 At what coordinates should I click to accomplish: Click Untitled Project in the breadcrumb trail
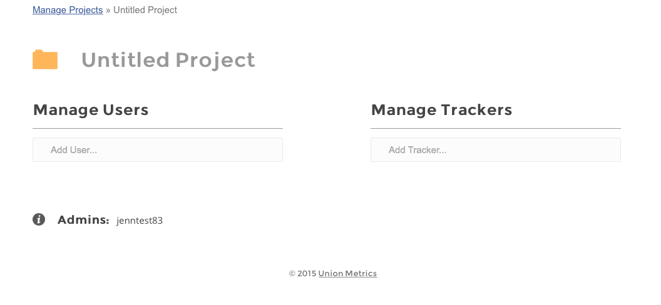145,10
